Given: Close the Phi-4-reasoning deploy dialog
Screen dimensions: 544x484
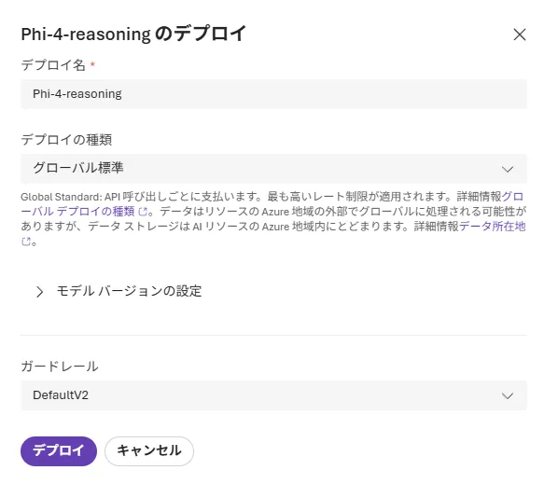Looking at the screenshot, I should tap(520, 35).
